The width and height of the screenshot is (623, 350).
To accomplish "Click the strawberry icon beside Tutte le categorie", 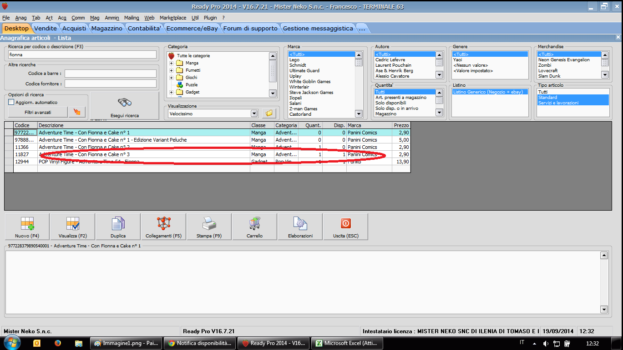I will click(x=172, y=56).
